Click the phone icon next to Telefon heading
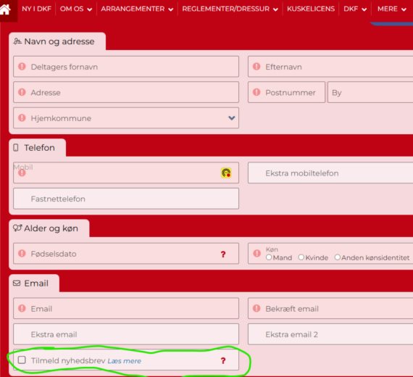The image size is (413, 377). coord(16,148)
